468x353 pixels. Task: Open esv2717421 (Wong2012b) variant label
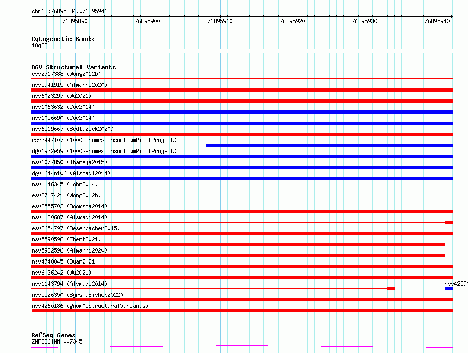point(66,195)
